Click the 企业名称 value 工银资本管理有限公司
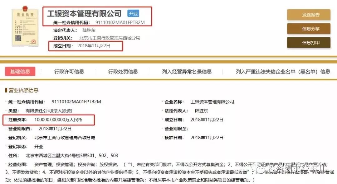The height and width of the screenshot is (184, 337). click(x=212, y=101)
